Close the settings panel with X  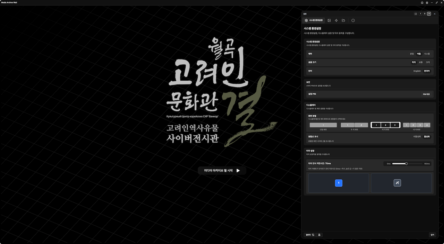[x=435, y=14]
